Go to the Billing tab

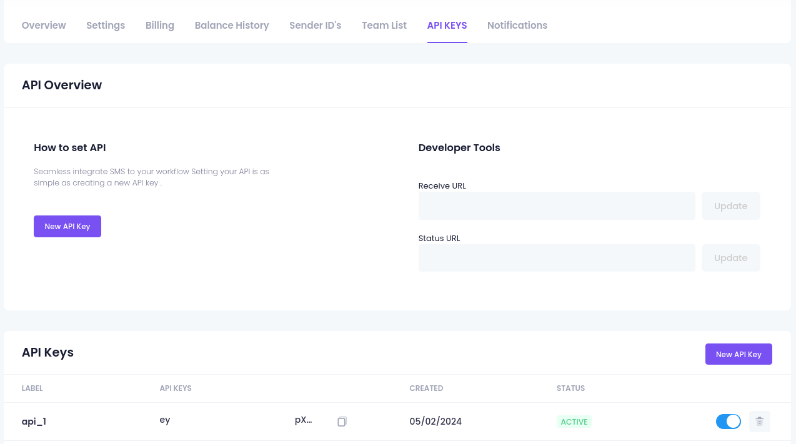tap(160, 26)
